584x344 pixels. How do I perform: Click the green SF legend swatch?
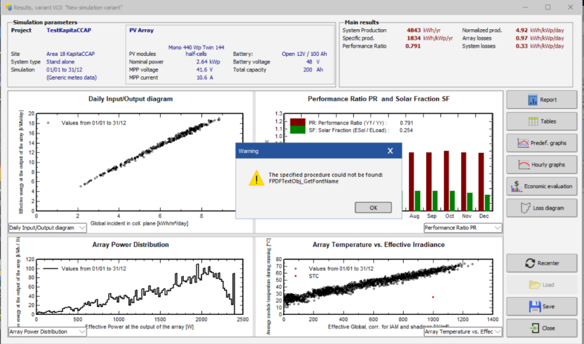click(x=298, y=130)
